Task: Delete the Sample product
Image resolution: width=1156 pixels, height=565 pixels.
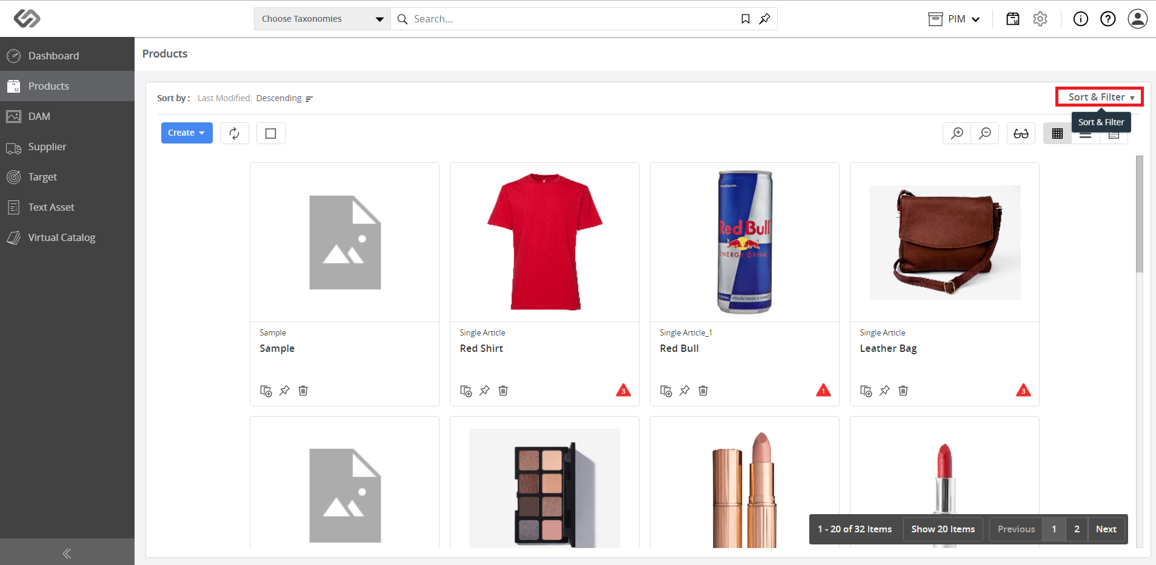Action: 303,391
